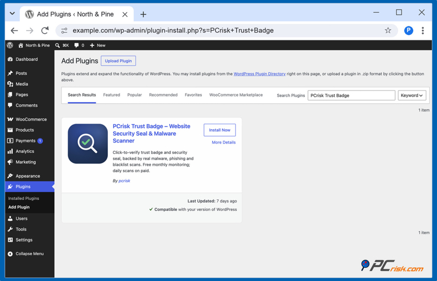The height and width of the screenshot is (281, 437).
Task: Open the PCrisk Trust Badge plugin title
Action: [x=152, y=134]
